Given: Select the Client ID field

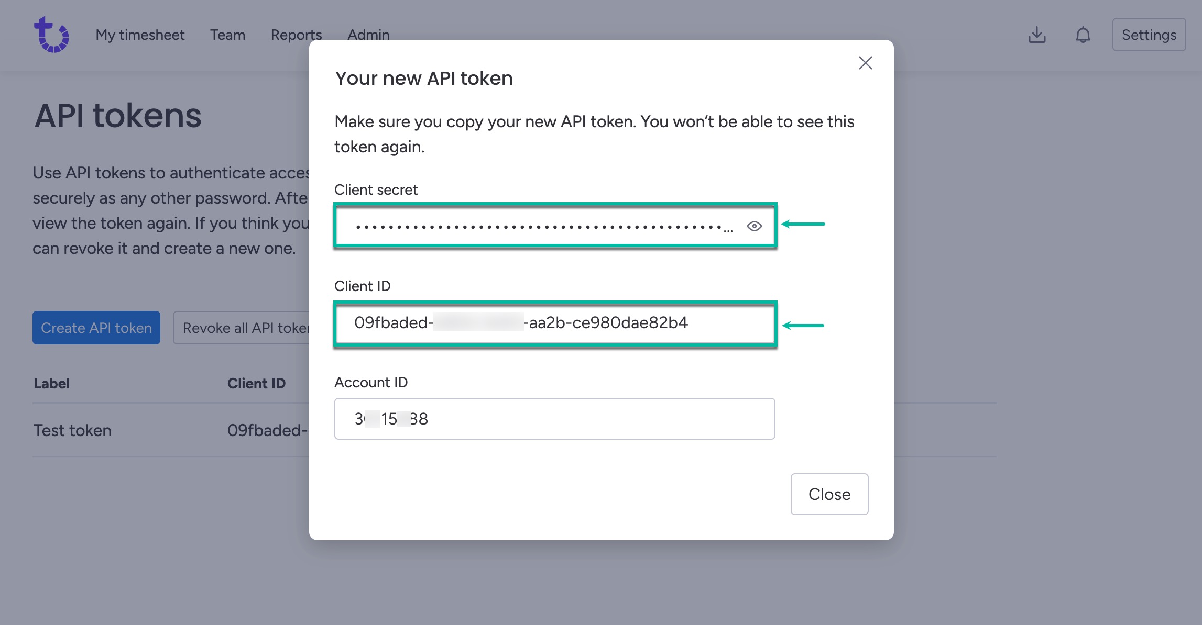Looking at the screenshot, I should 554,323.
